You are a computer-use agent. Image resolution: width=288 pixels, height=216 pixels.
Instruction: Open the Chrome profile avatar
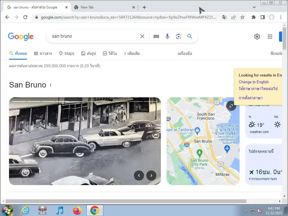pyautogui.click(x=272, y=17)
